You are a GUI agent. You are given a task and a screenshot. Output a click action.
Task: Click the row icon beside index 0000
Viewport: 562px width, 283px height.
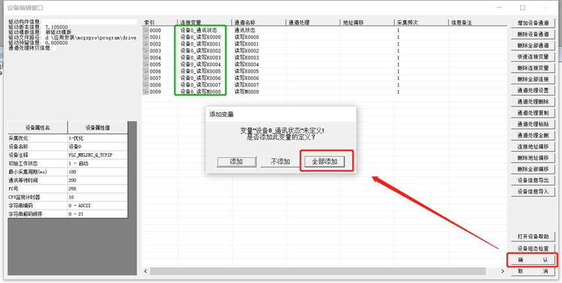146,31
